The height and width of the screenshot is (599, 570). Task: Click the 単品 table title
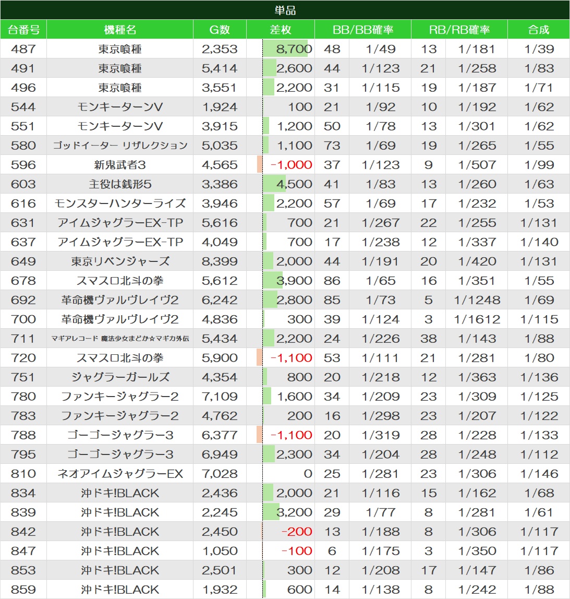[x=285, y=10]
